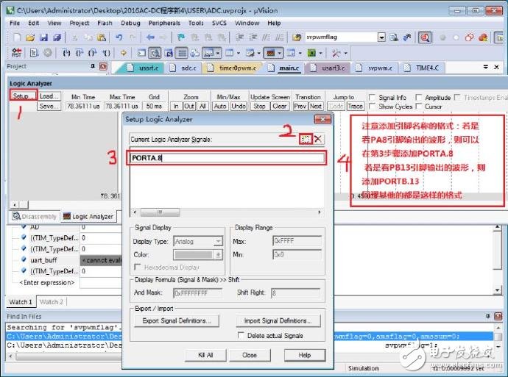Click the new signal icon in Setup dialog

[x=306, y=139]
